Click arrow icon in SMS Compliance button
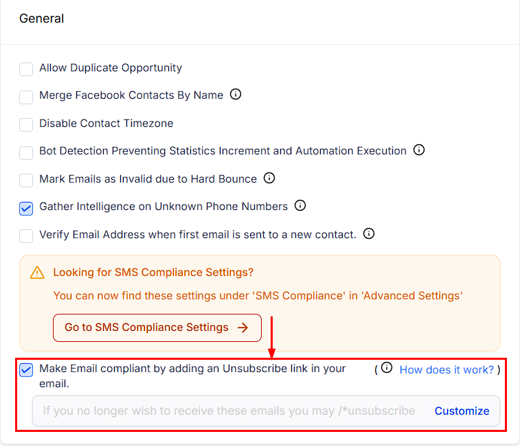 click(242, 328)
